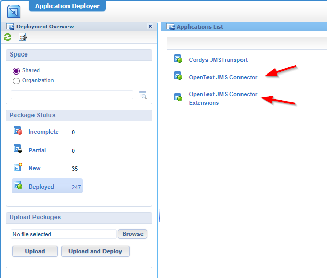Select the Organization radio button

(x=16, y=81)
